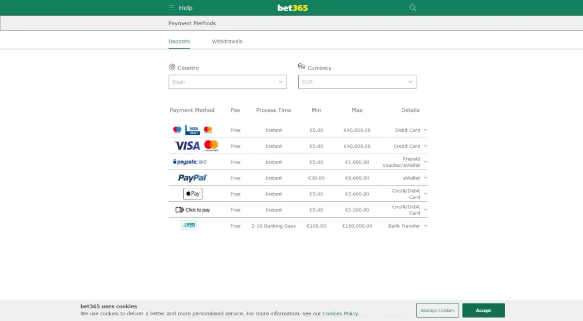Click the money icon next to Currency
583x321 pixels.
coord(302,67)
